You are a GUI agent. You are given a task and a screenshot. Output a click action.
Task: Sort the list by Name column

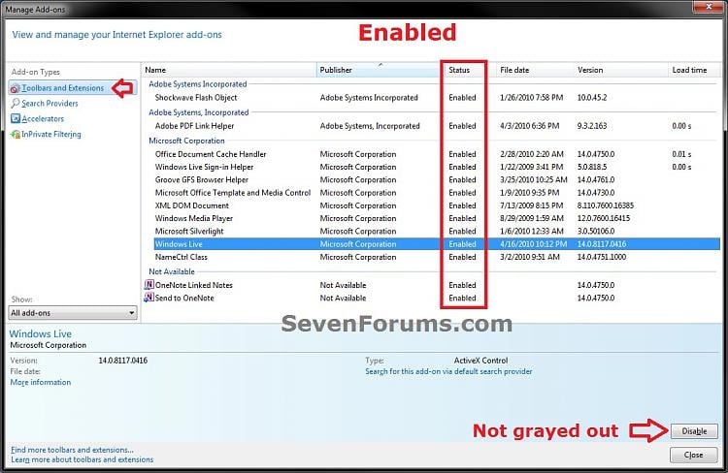pos(229,70)
